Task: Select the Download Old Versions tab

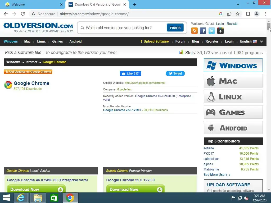Action: [x=97, y=4]
